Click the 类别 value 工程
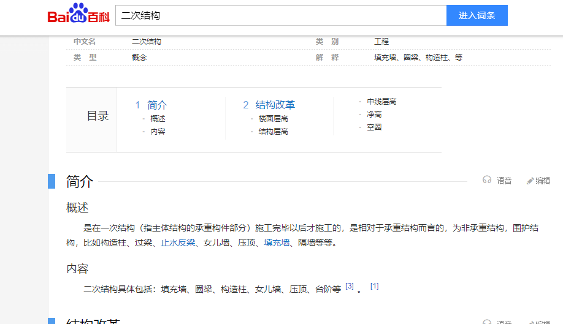Viewport: 563px width, 324px height. (x=381, y=42)
